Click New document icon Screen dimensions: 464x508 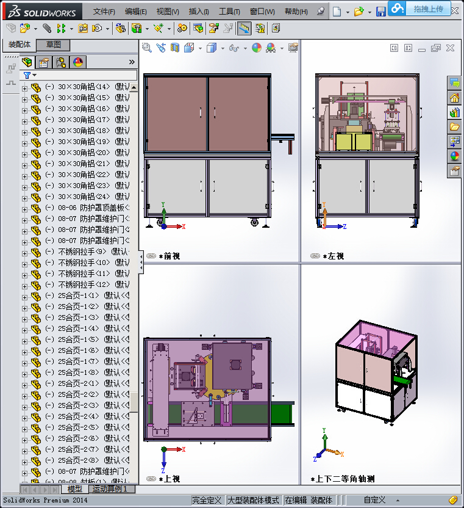coord(337,12)
